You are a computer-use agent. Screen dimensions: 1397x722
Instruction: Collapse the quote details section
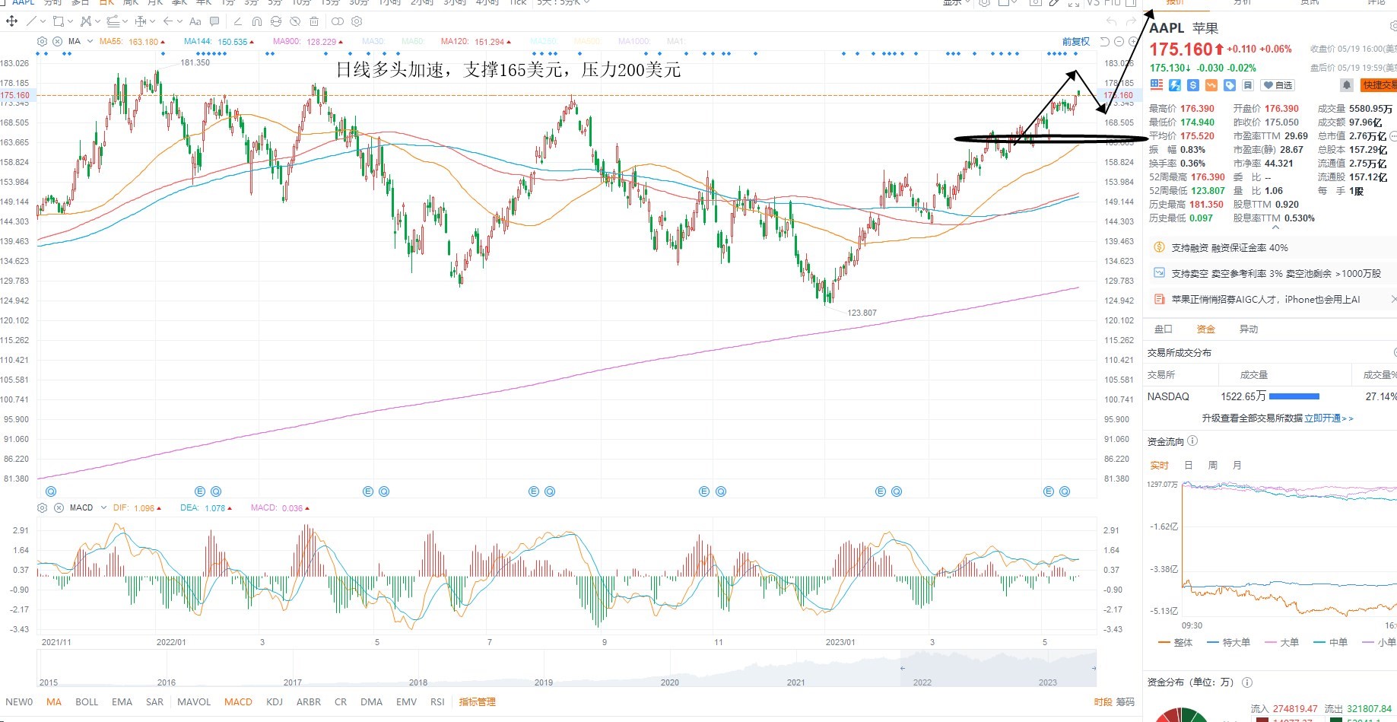pos(1275,227)
